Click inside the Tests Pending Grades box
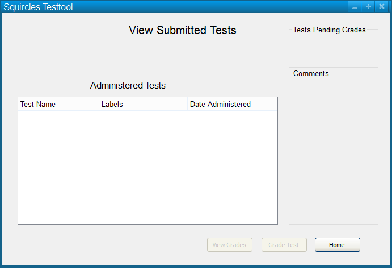 pos(333,51)
